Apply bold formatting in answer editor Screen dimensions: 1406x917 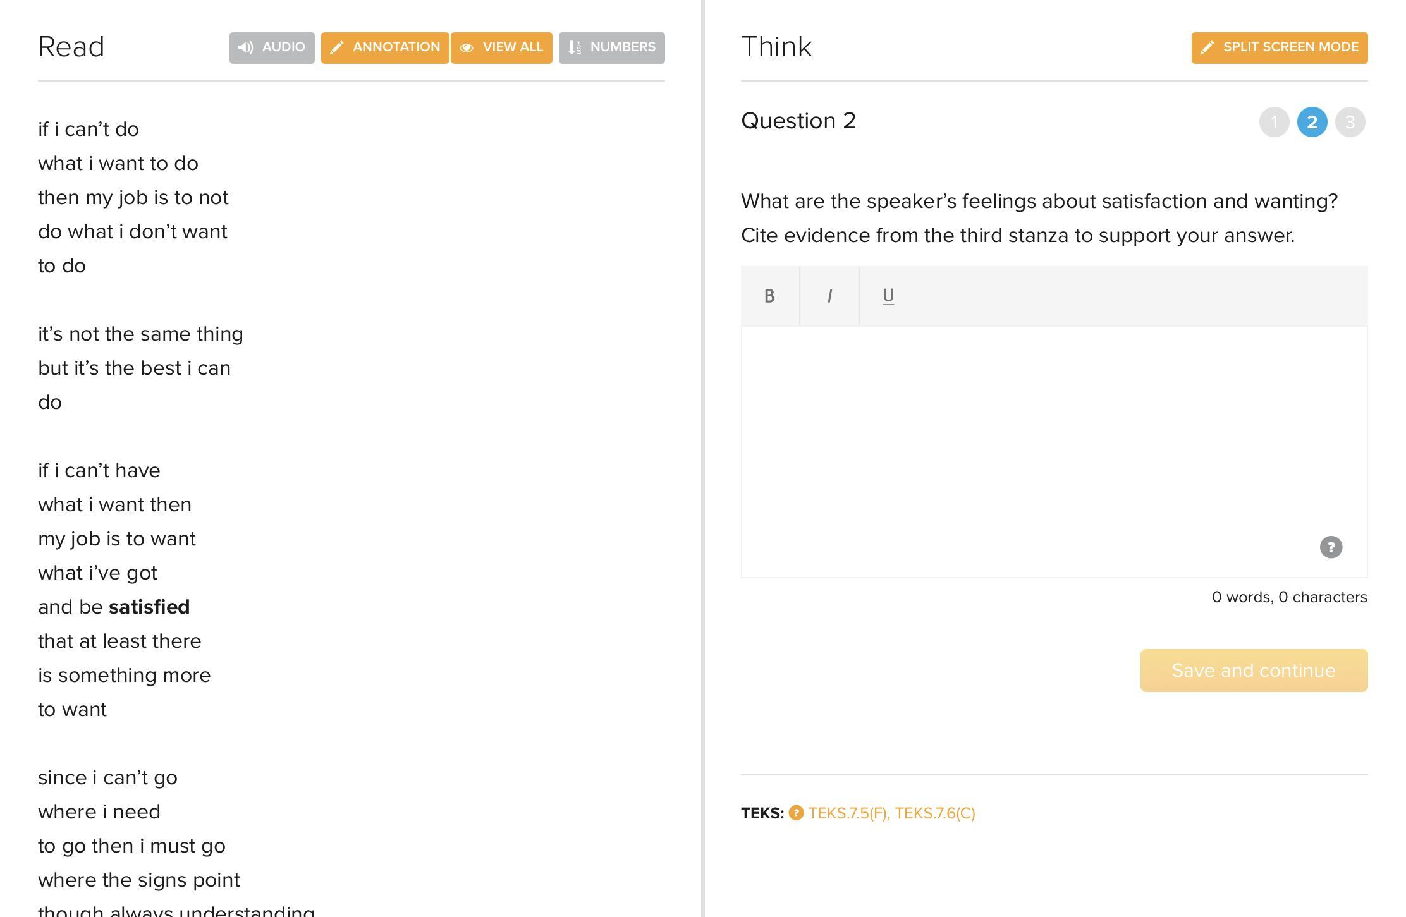click(x=769, y=296)
